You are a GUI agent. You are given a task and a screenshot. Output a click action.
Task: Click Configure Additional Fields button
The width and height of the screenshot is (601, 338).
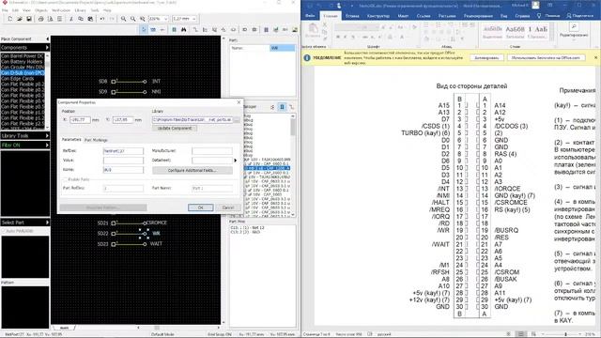pos(193,170)
